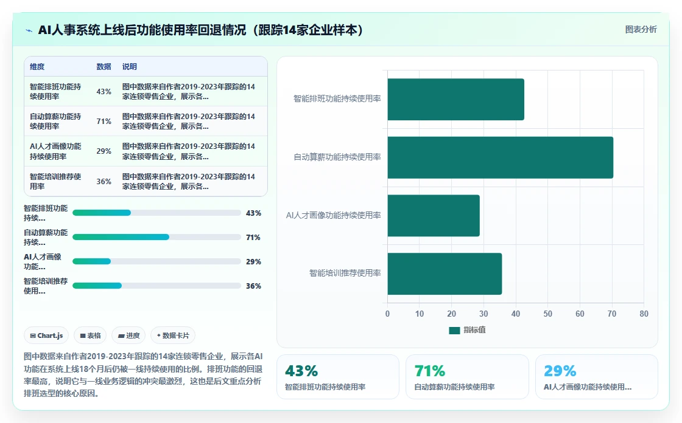Click the 29% value in the table
682x423 pixels.
(104, 151)
